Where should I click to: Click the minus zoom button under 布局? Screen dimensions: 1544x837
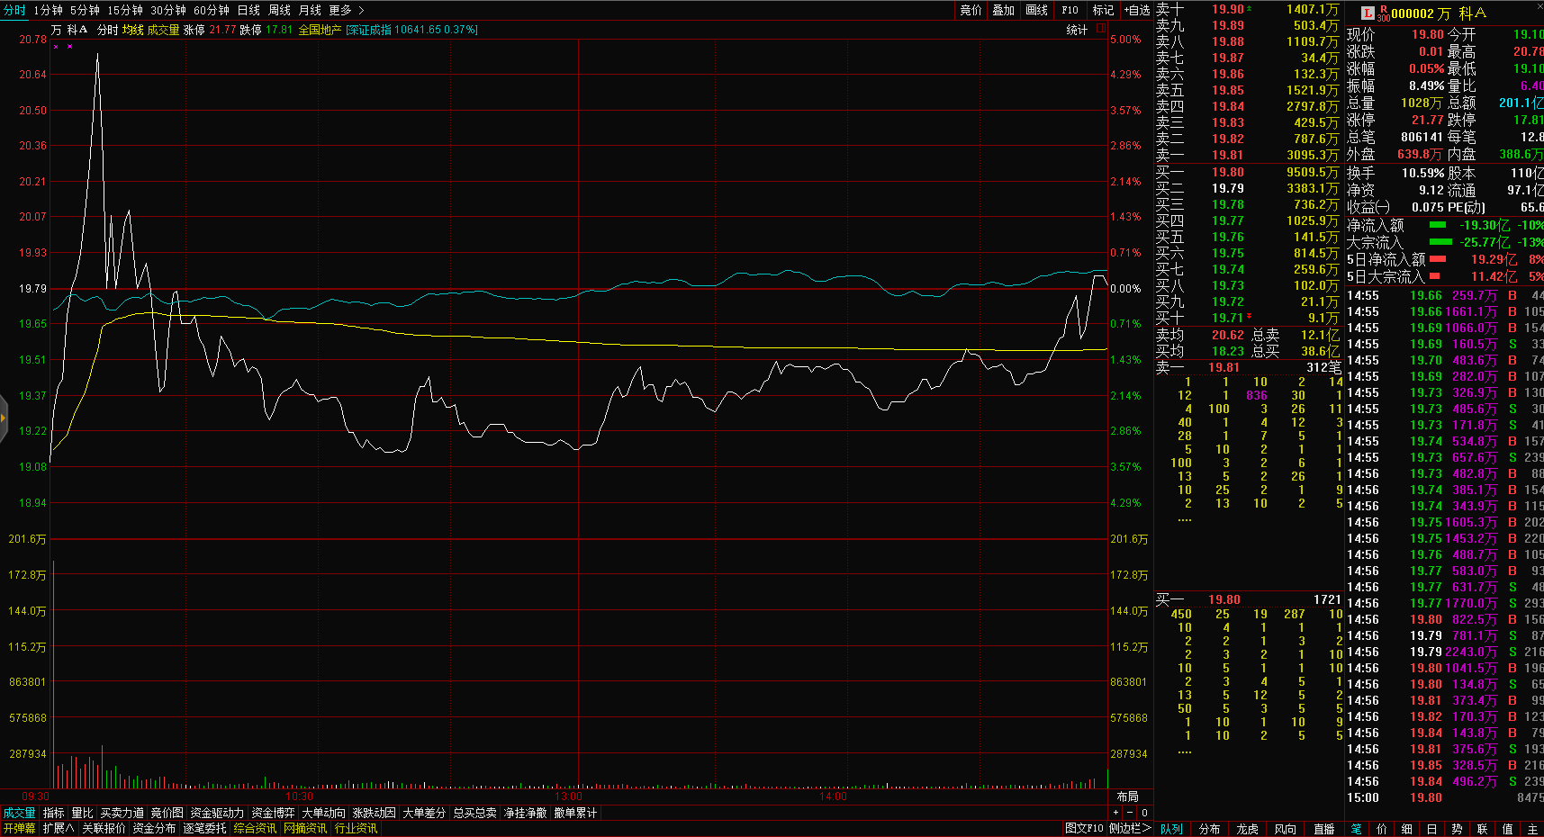click(x=1130, y=813)
